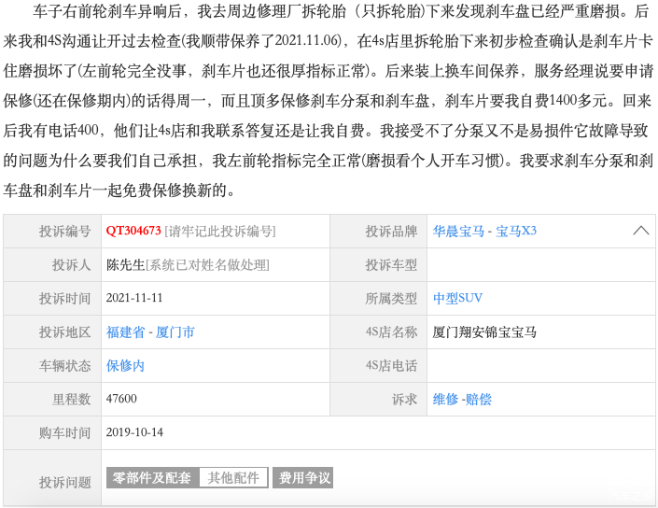Image resolution: width=658 pixels, height=508 pixels.
Task: Open the 华晨宝马 brand link
Action: pos(457,231)
